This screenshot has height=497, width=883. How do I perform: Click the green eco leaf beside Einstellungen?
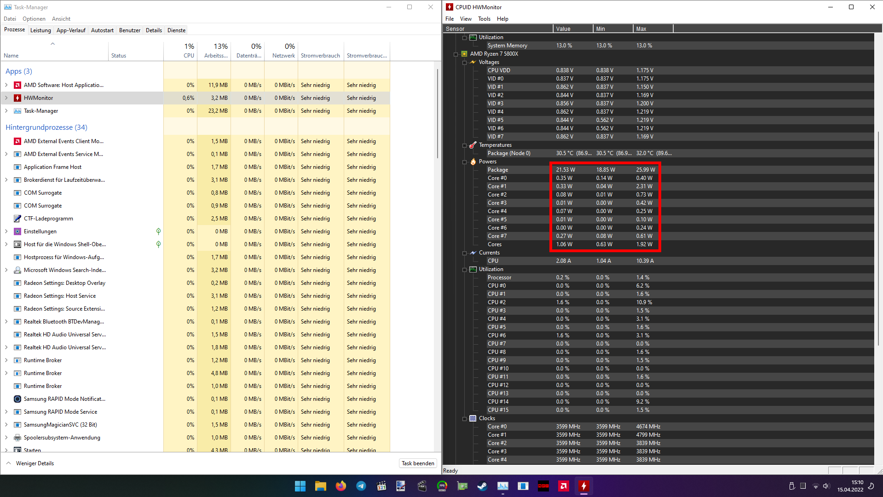(158, 231)
